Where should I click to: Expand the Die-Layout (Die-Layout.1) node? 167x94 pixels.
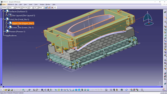(x=6, y=15)
